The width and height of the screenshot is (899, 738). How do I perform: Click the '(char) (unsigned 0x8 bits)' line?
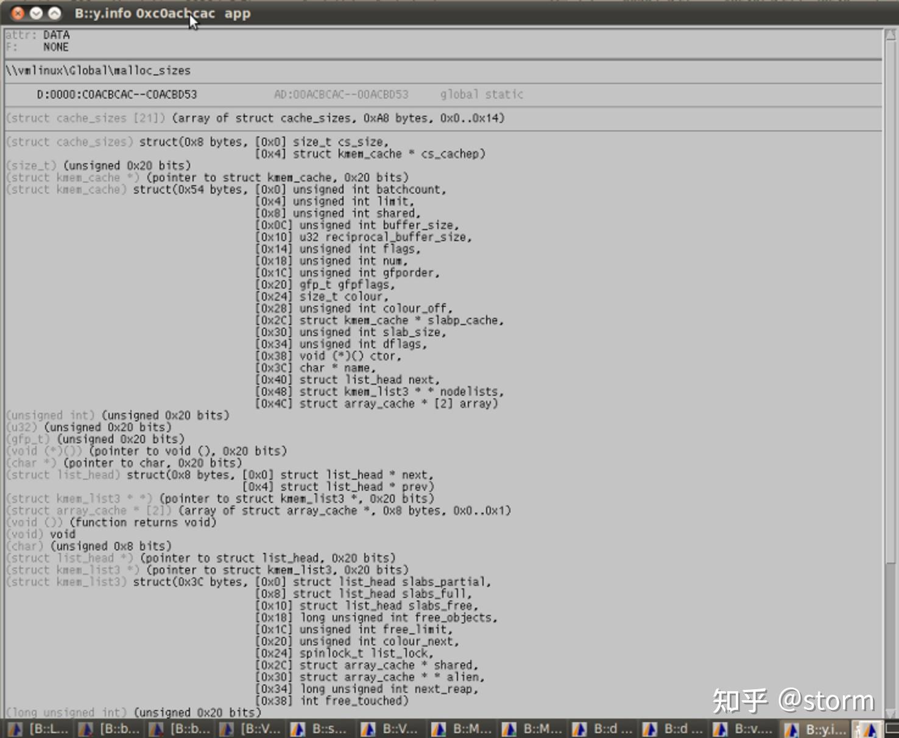click(x=89, y=546)
